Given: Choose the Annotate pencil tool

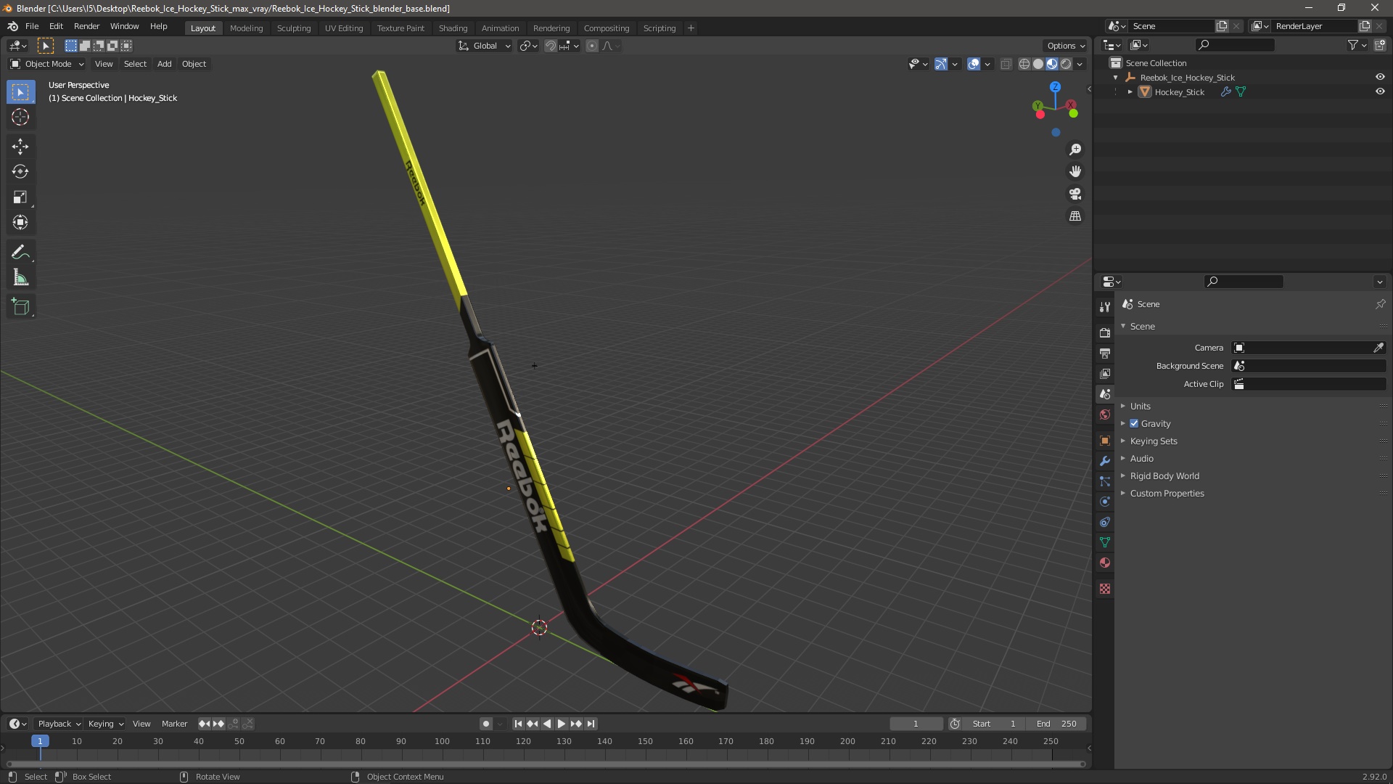Looking at the screenshot, I should point(20,253).
